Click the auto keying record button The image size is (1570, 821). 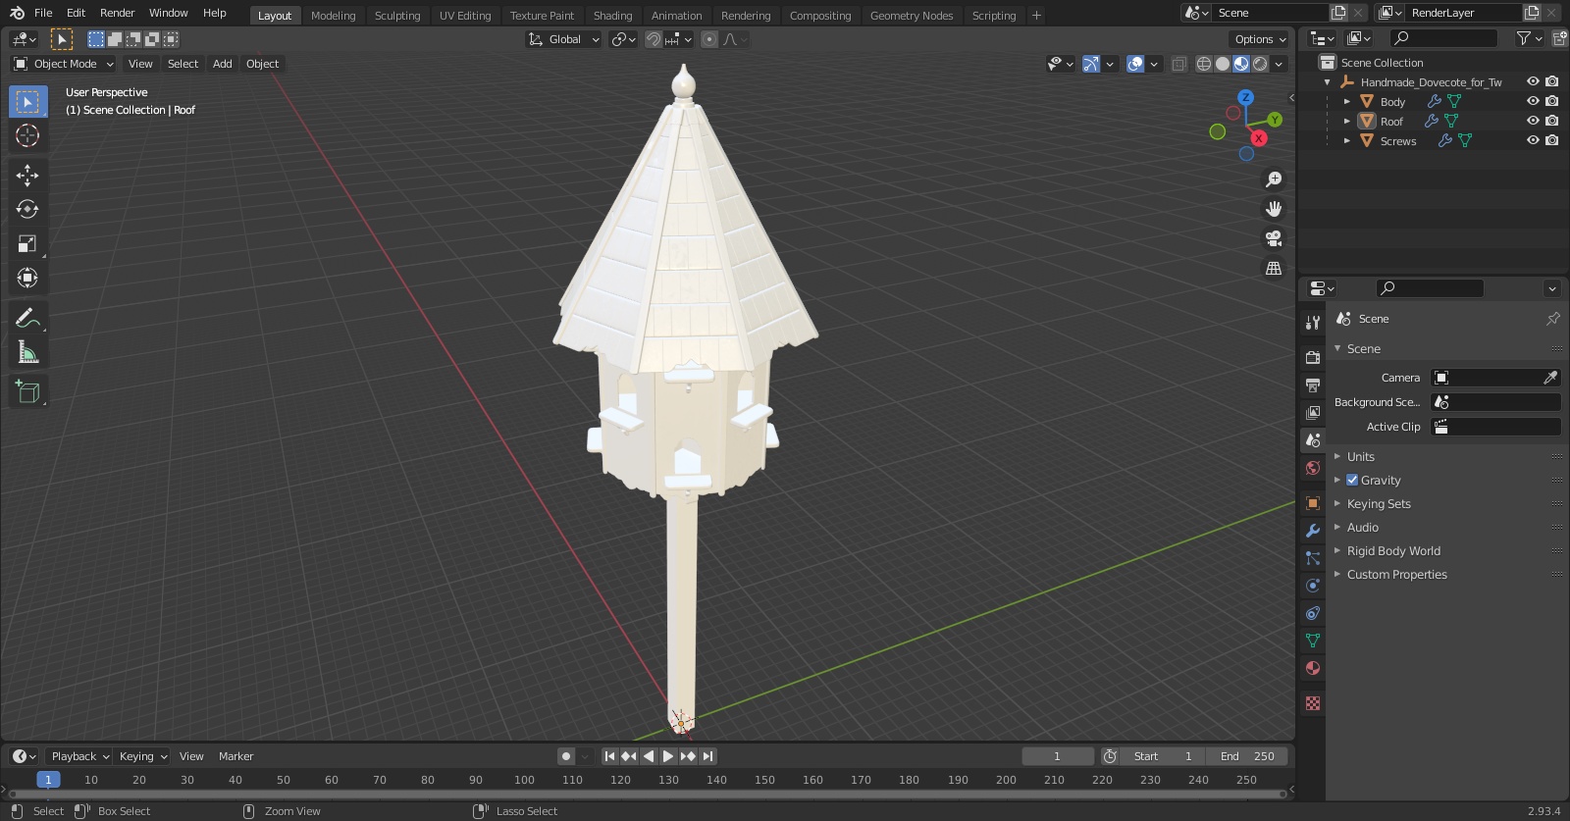(566, 756)
